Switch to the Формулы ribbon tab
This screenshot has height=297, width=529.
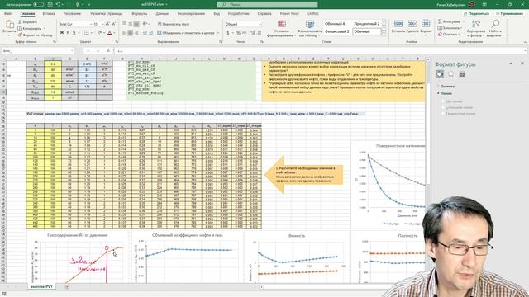pyautogui.click(x=140, y=13)
